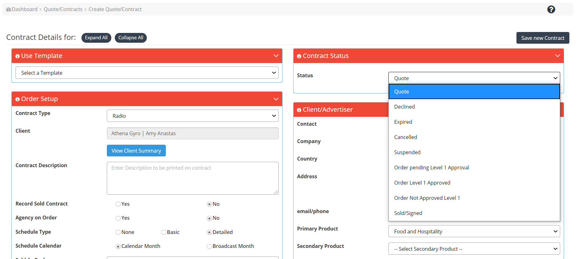Click the Contract Details for heading
577x259 pixels.
pos(41,37)
